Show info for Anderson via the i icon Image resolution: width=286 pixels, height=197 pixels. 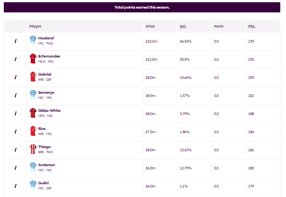click(16, 168)
